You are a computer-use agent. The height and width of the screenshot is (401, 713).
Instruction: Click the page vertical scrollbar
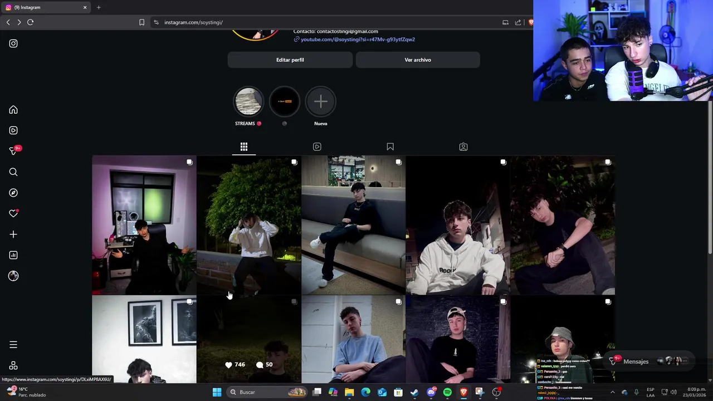click(x=710, y=178)
